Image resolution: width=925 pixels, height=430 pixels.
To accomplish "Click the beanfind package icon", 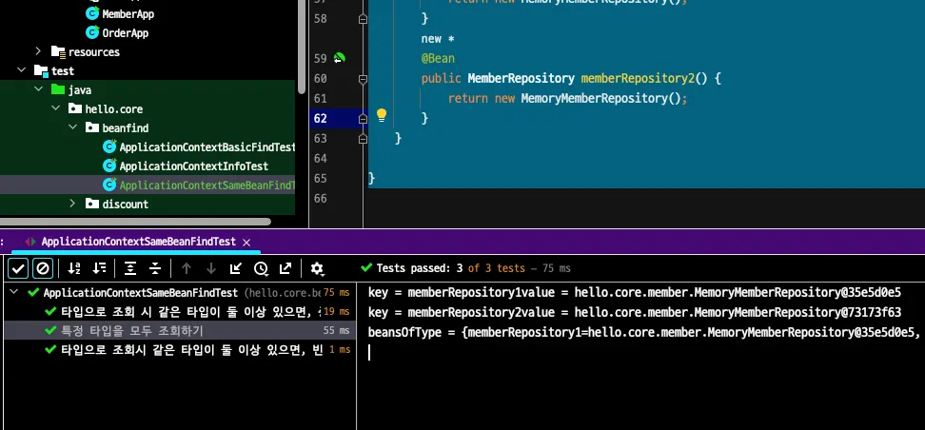I will (x=92, y=127).
